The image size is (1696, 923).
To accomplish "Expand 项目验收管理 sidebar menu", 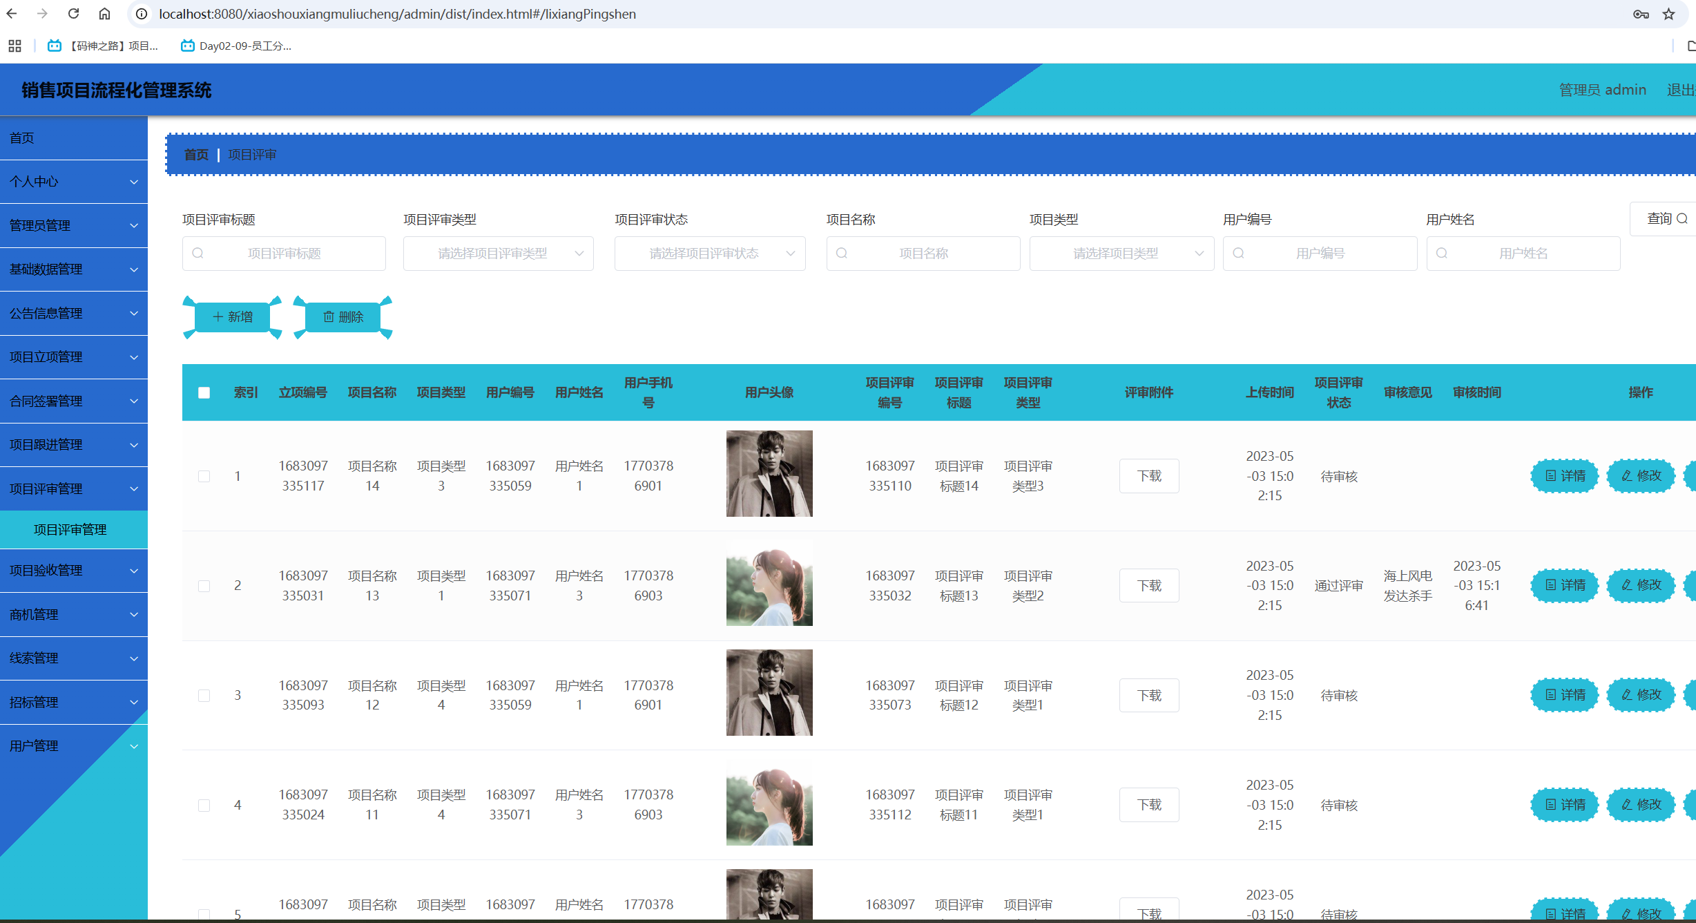I will pos(74,571).
